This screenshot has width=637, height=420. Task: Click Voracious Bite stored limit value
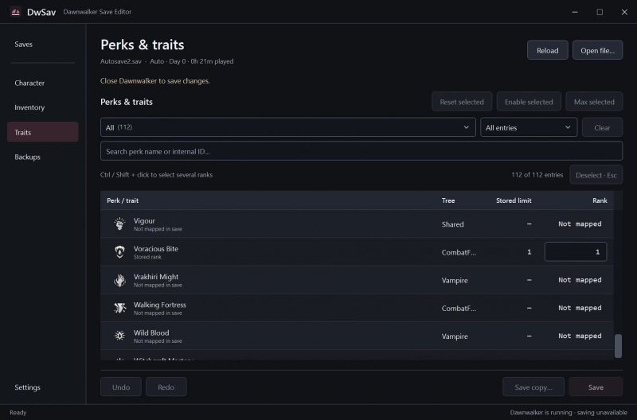pyautogui.click(x=529, y=252)
